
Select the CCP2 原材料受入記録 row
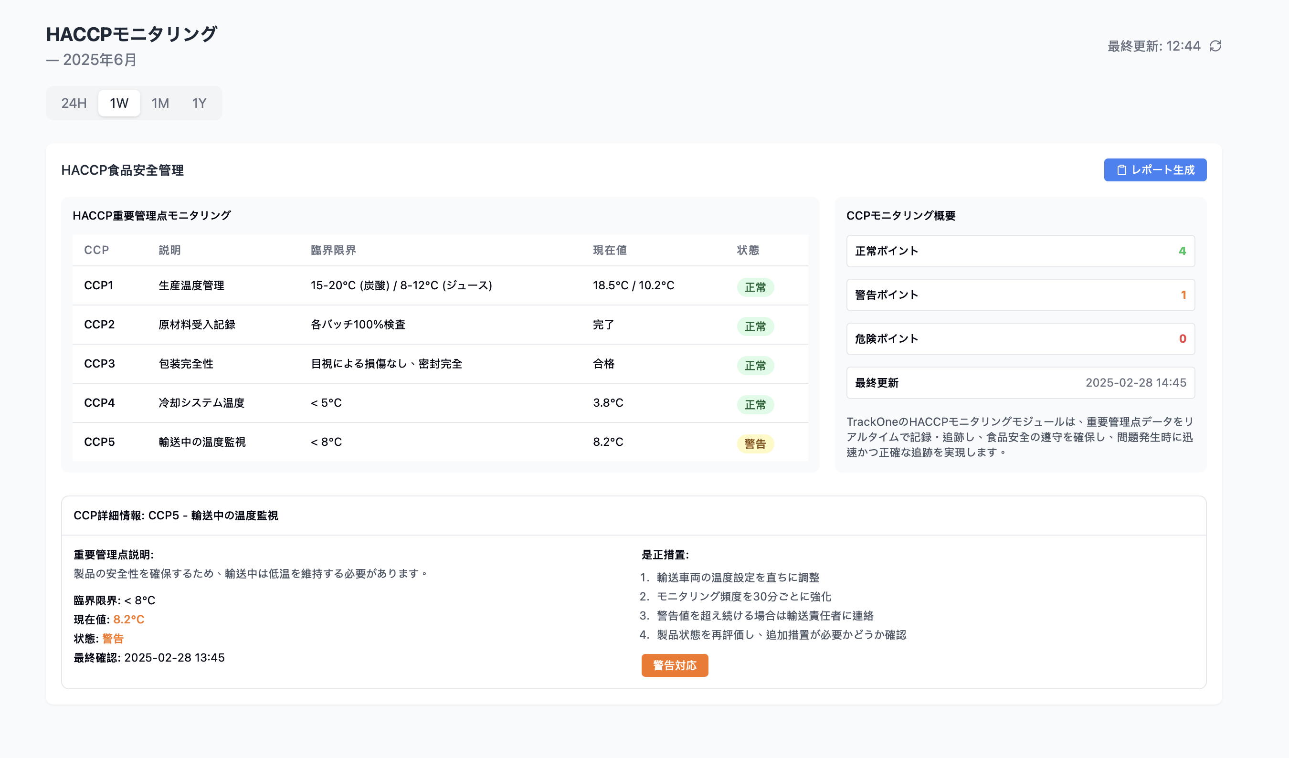[440, 325]
